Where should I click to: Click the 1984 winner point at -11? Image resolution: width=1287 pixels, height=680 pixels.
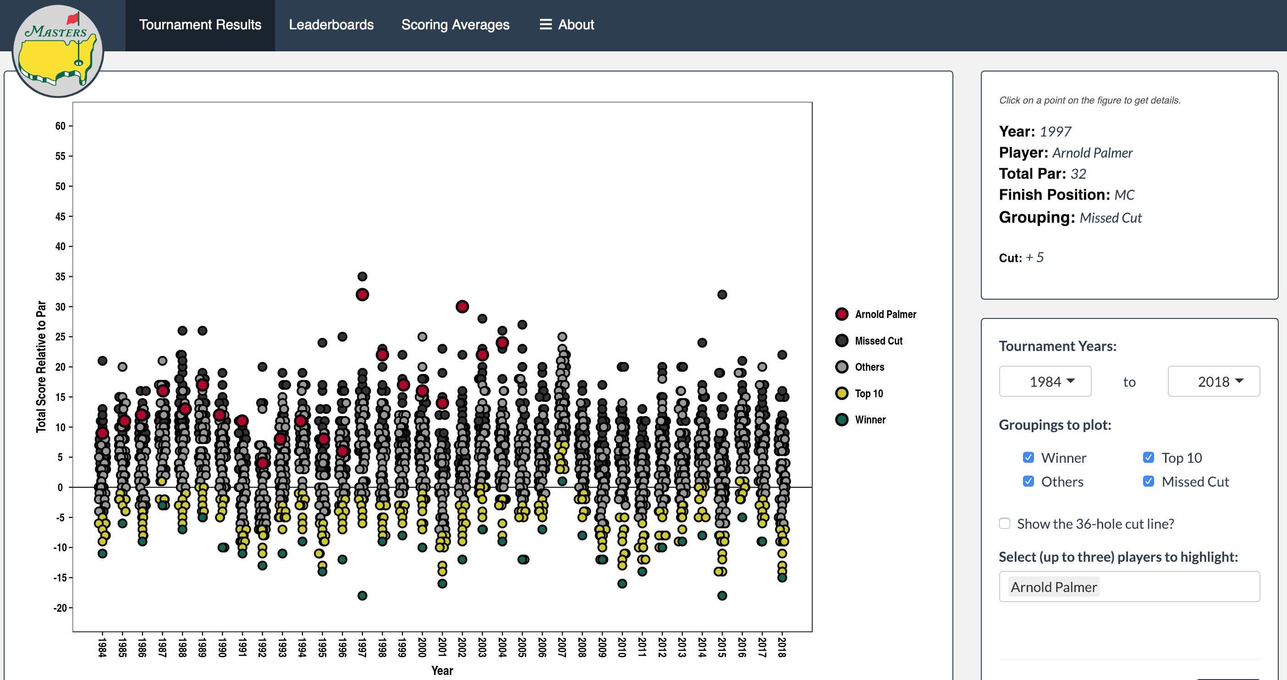pos(102,554)
